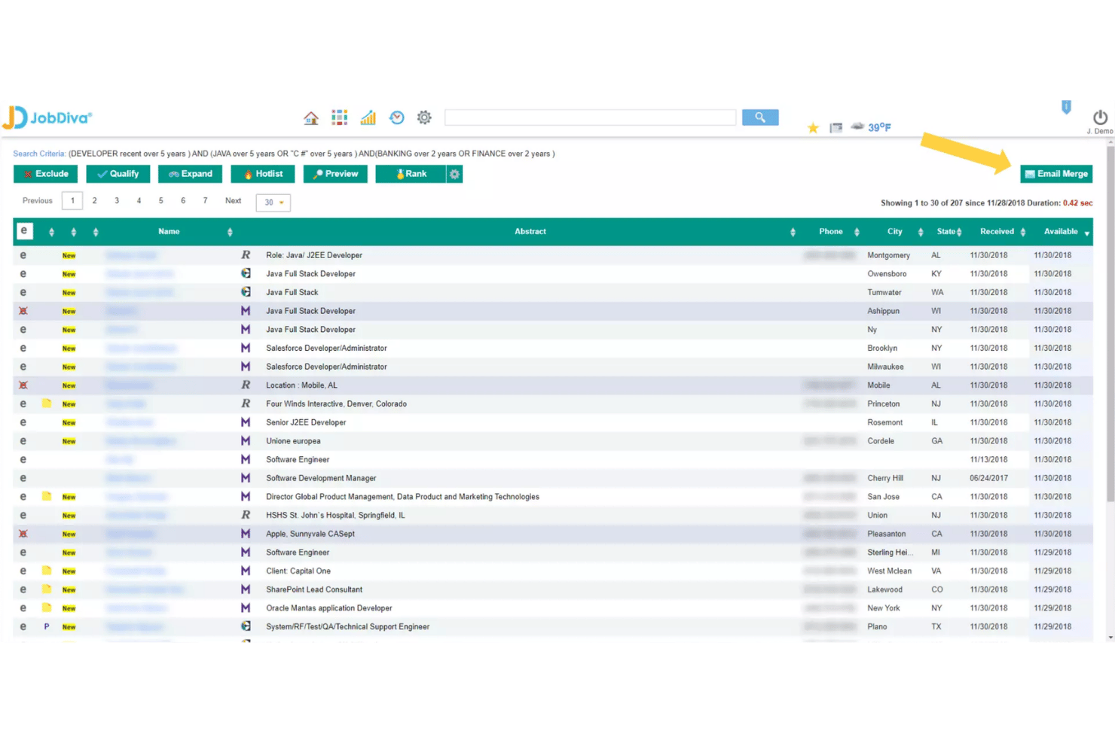Toggle select-all e in table header

(24, 231)
